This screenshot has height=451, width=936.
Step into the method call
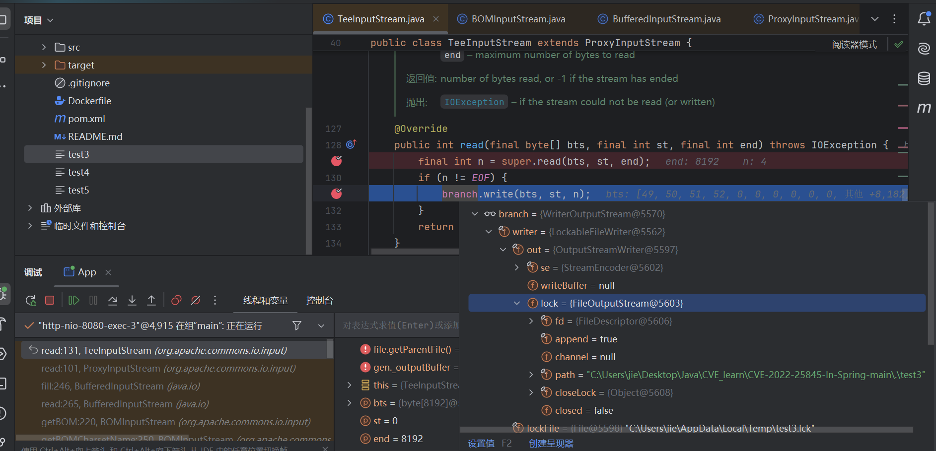point(132,300)
